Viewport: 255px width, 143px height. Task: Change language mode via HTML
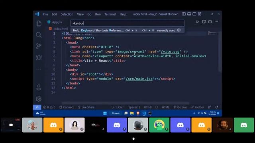pyautogui.click(x=166, y=107)
